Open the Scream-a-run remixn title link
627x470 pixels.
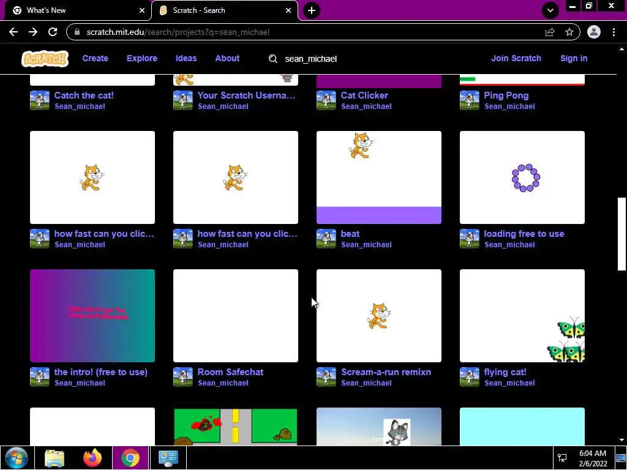coord(386,372)
